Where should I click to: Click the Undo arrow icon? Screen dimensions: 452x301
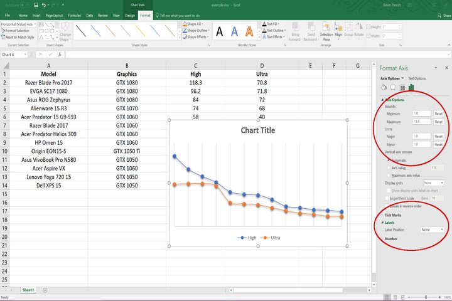[x=44, y=5]
